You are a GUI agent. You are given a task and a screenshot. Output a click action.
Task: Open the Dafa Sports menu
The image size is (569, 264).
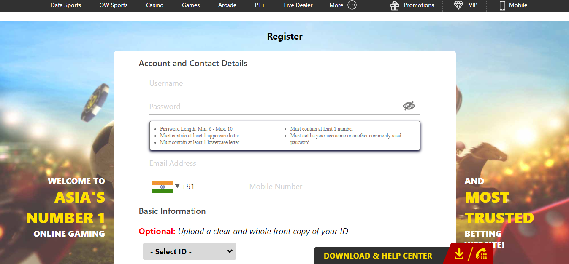point(66,5)
